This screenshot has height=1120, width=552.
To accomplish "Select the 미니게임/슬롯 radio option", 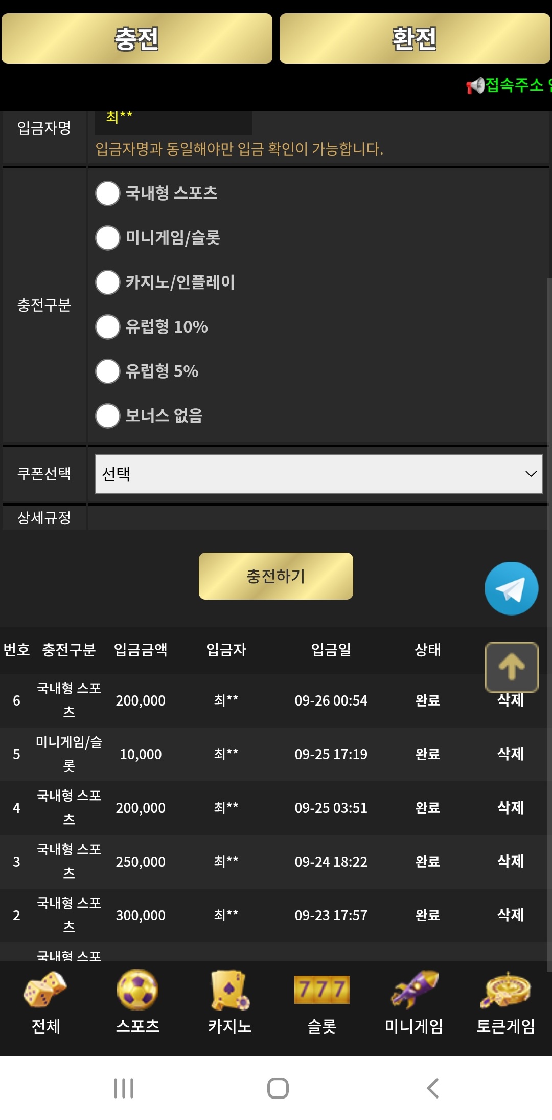I will [108, 238].
